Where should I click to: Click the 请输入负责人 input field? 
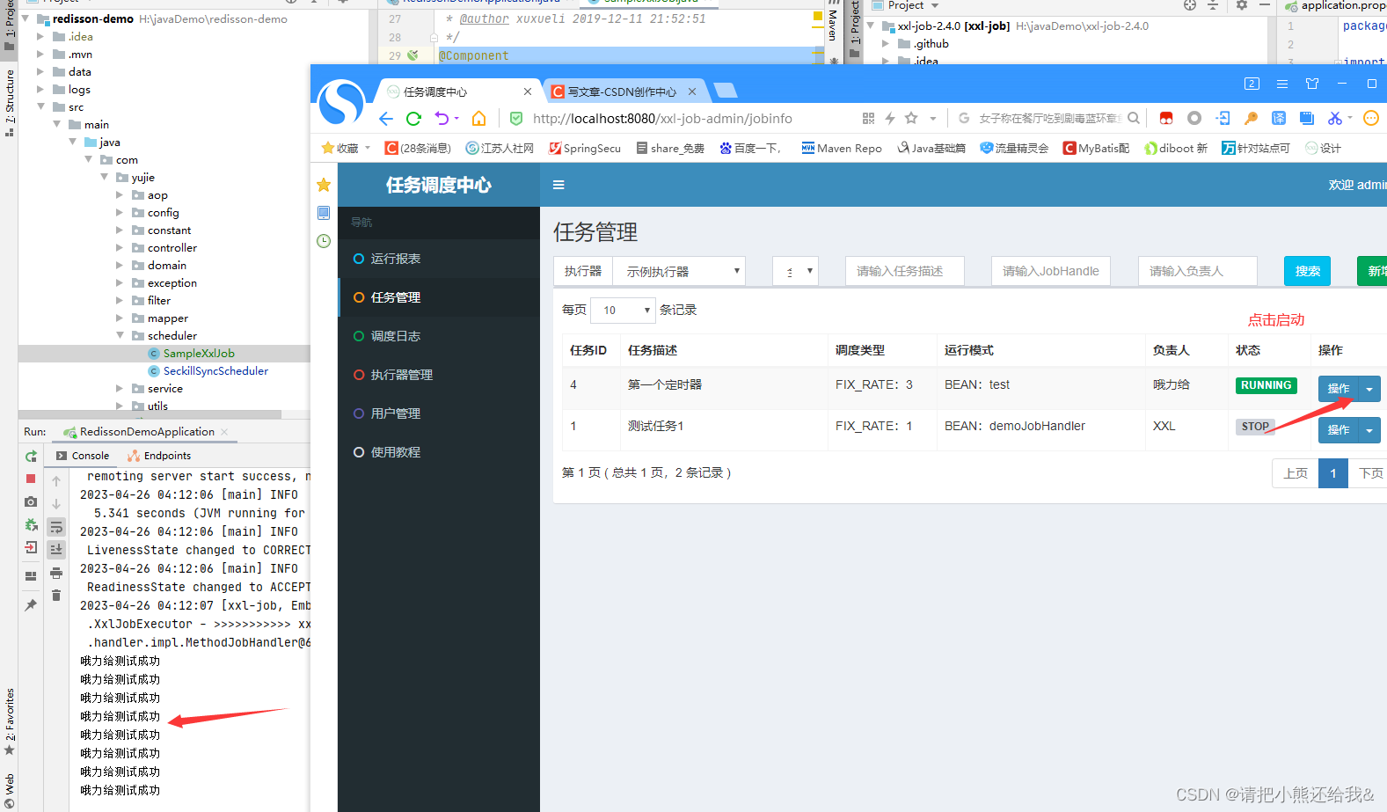[x=1198, y=271]
